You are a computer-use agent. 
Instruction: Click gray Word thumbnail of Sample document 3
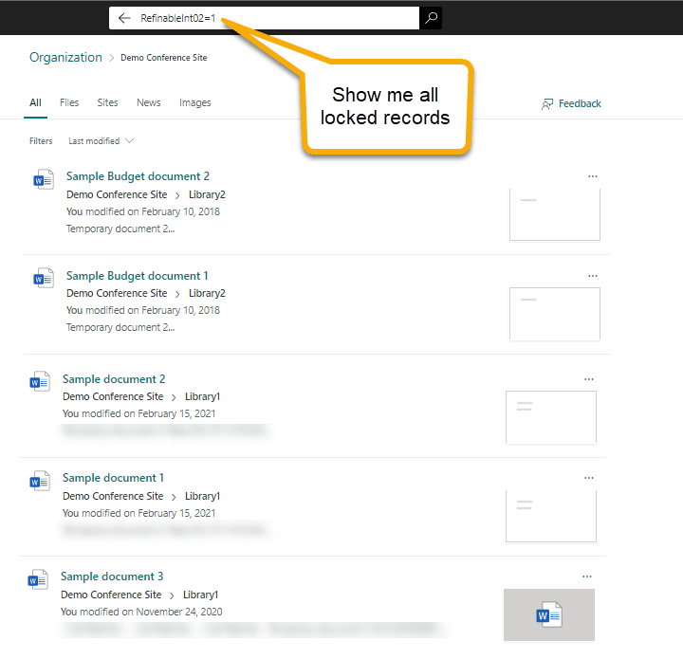[x=549, y=614]
